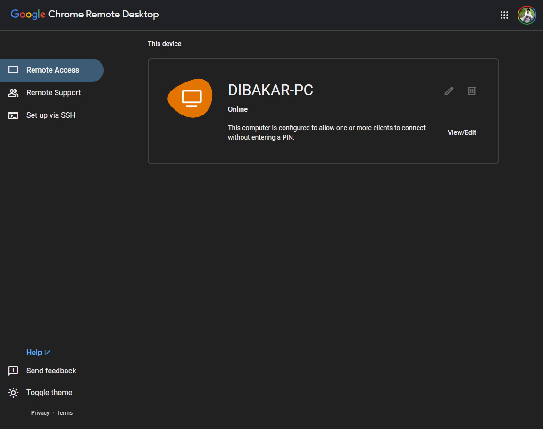Open the Set up via SSH tab
This screenshot has height=429, width=543.
tap(52, 115)
